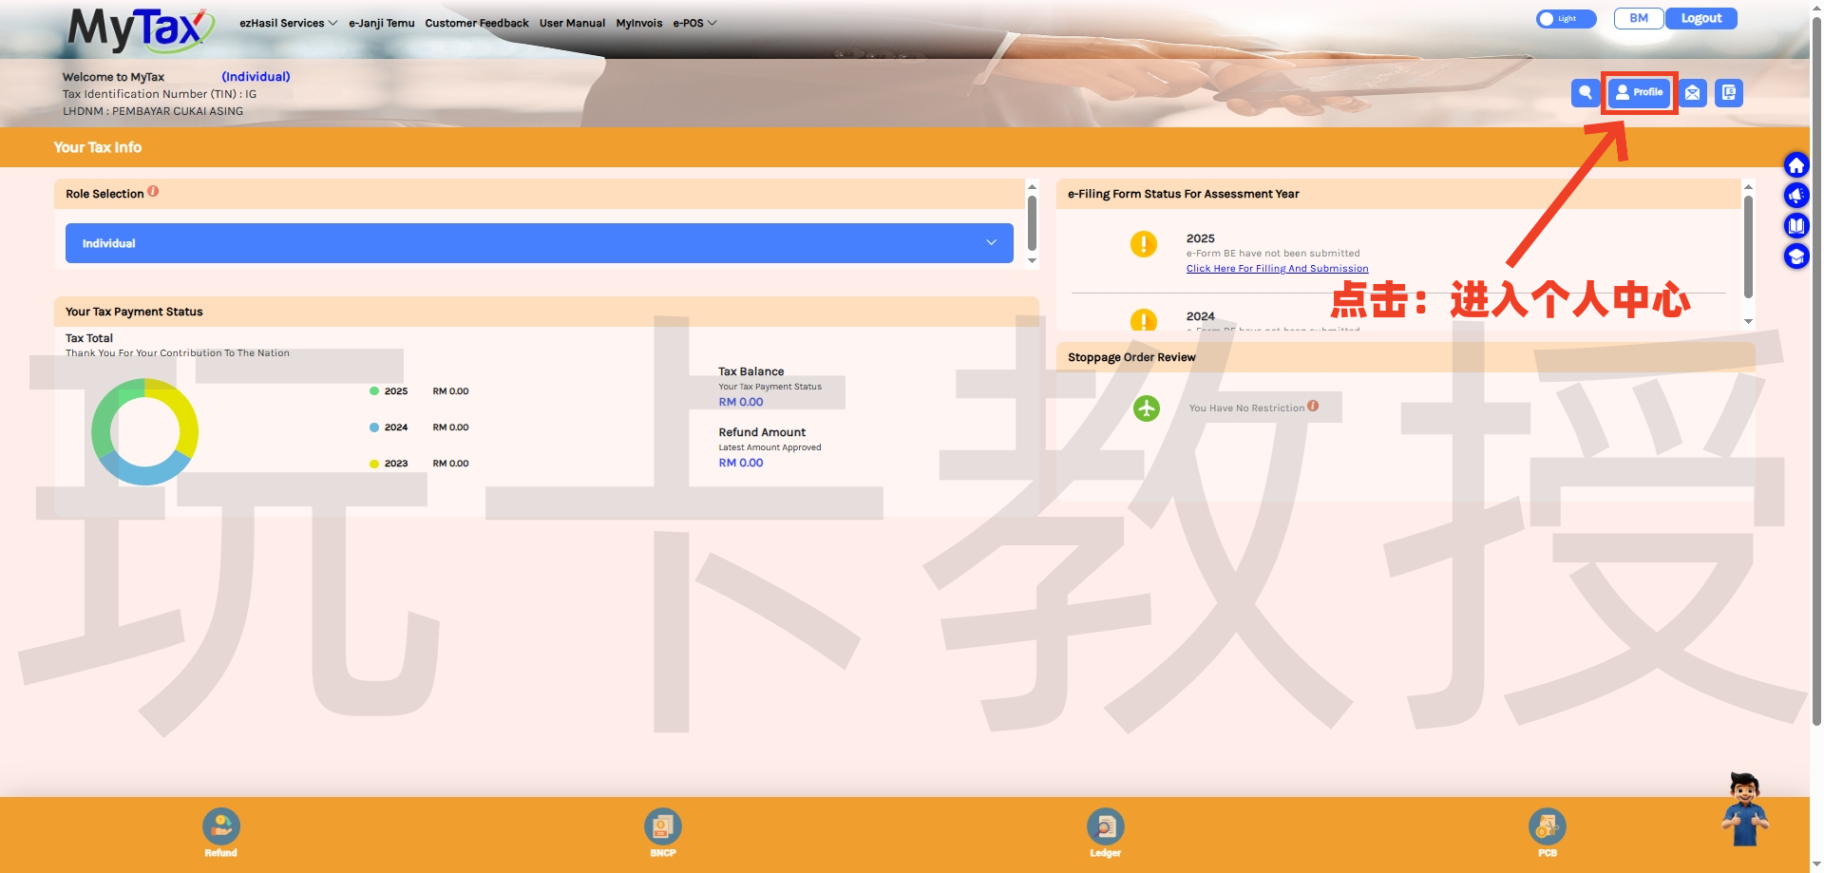
Task: Click the tax total donut chart
Action: (x=145, y=431)
